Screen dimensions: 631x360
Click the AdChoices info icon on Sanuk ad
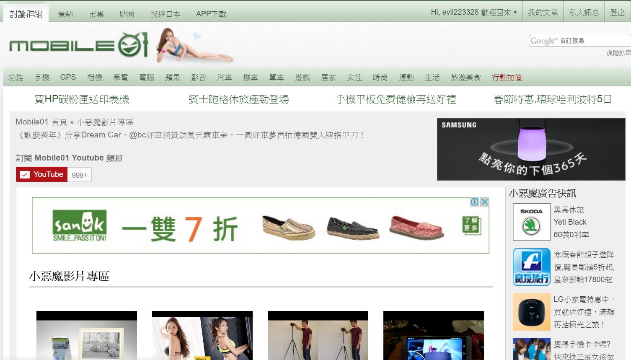475,202
